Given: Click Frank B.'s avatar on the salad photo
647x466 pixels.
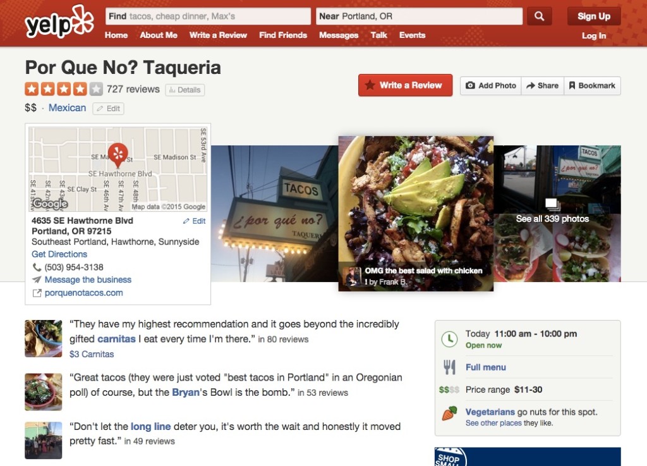Looking at the screenshot, I should pos(352,276).
